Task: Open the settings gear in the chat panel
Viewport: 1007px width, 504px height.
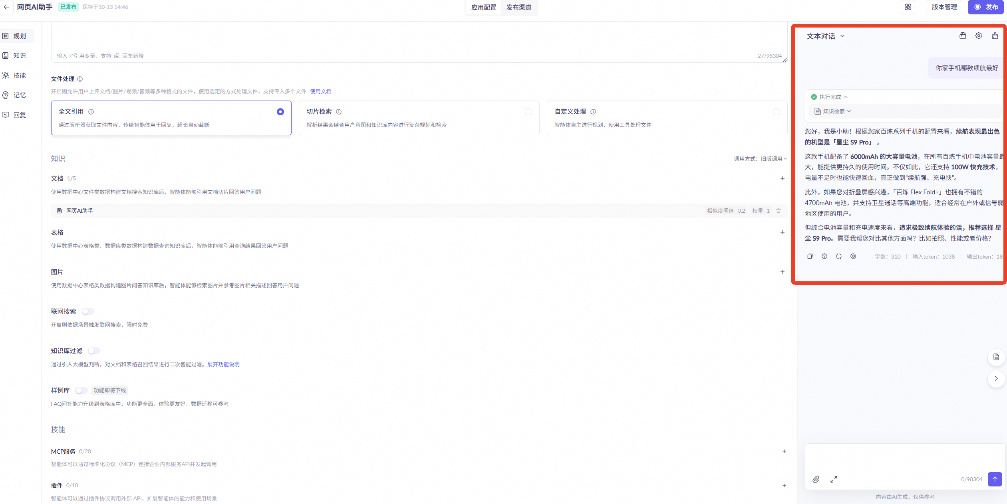Action: (978, 36)
